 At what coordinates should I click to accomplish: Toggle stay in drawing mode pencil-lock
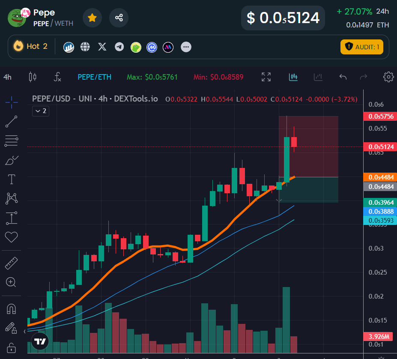pyautogui.click(x=12, y=328)
